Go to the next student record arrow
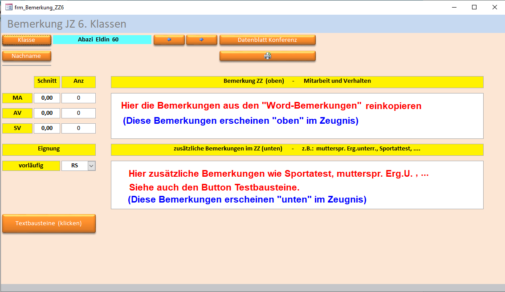 (x=201, y=40)
